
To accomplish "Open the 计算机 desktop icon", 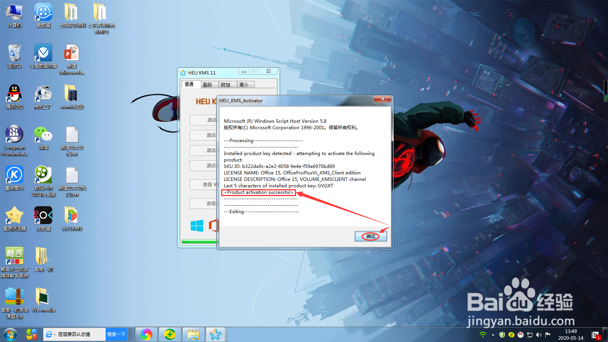I will point(14,16).
